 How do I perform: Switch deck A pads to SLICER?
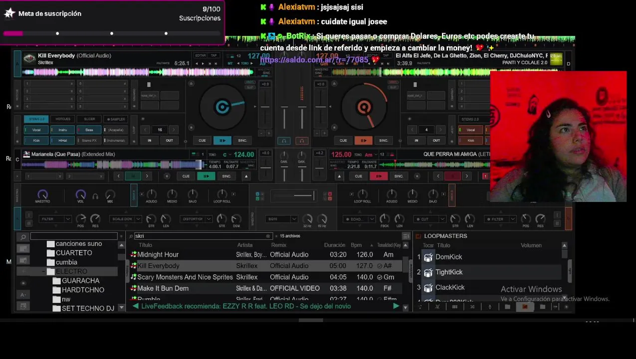[x=89, y=119]
